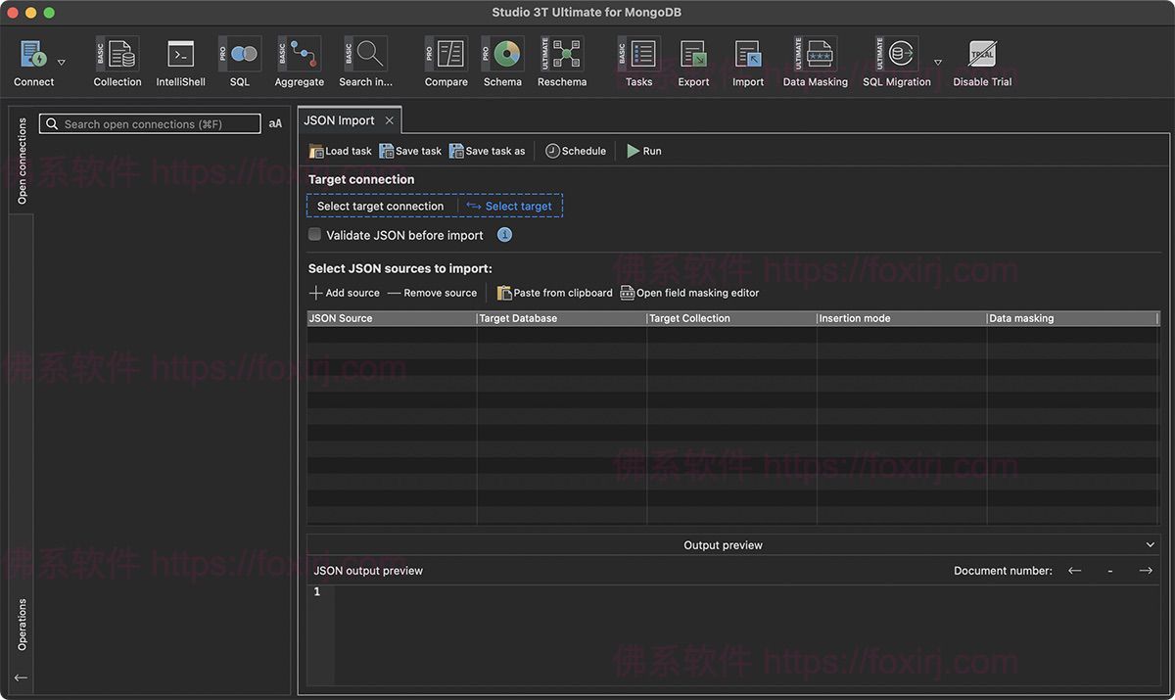The width and height of the screenshot is (1175, 700).
Task: Launch the Aggregate editor
Action: tap(299, 61)
